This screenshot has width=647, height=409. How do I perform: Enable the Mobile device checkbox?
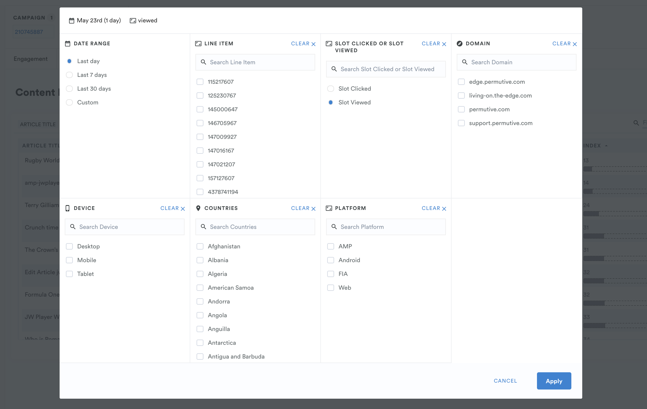tap(69, 260)
